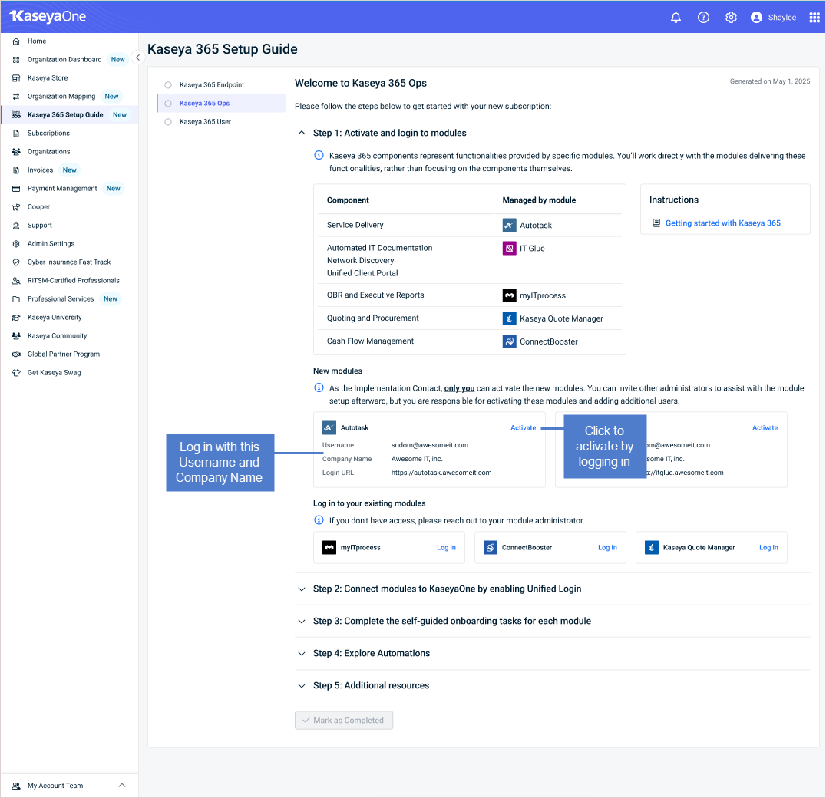The width and height of the screenshot is (826, 798).
Task: Click the Kaseya Store sidebar icon
Action: [x=16, y=78]
